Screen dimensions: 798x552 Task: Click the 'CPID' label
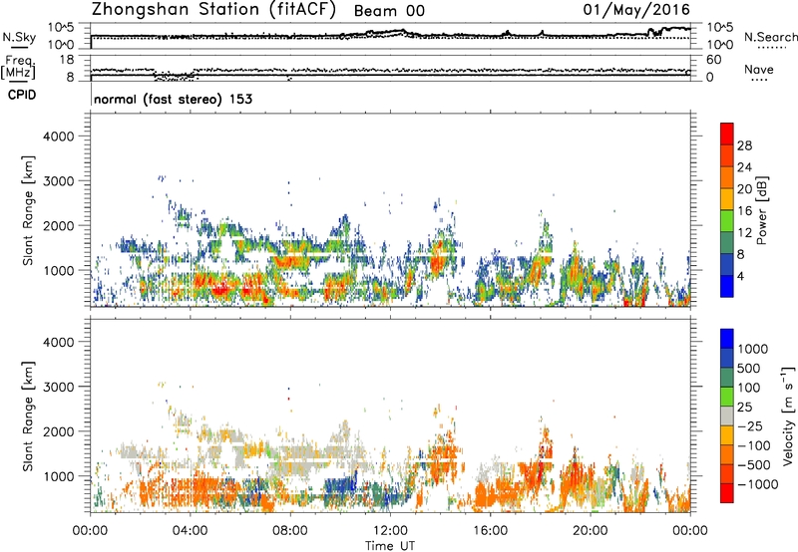[22, 95]
